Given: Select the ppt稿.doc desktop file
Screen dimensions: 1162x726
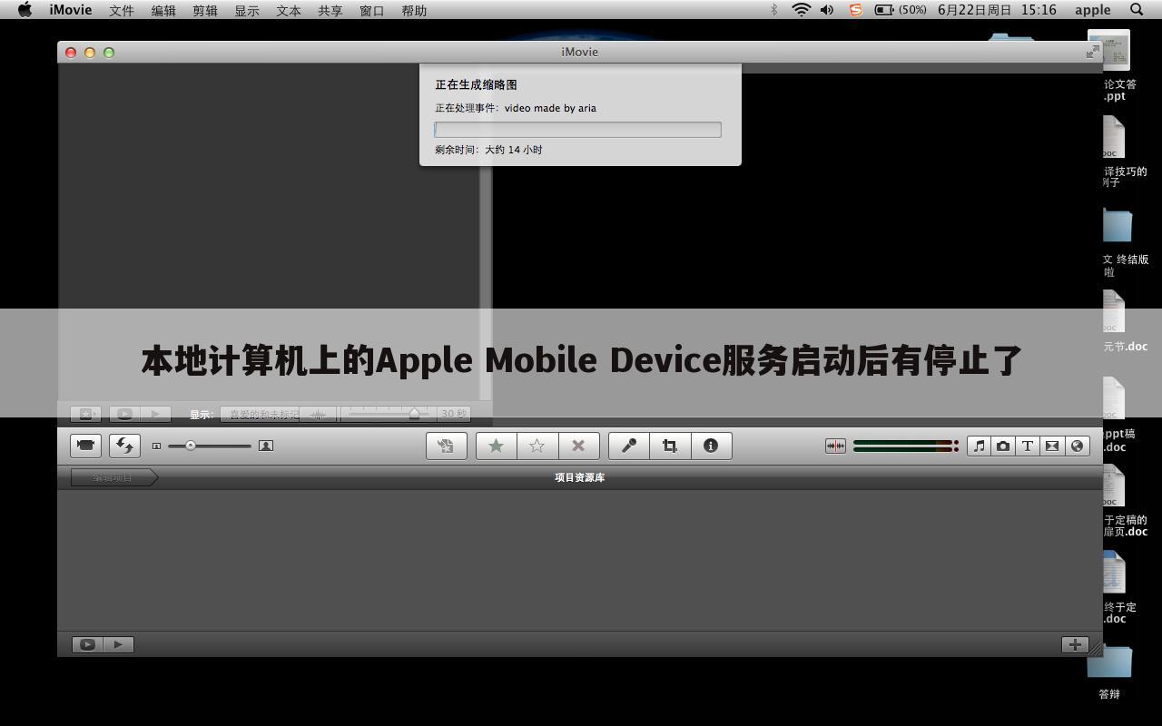Looking at the screenshot, I should (x=1118, y=414).
